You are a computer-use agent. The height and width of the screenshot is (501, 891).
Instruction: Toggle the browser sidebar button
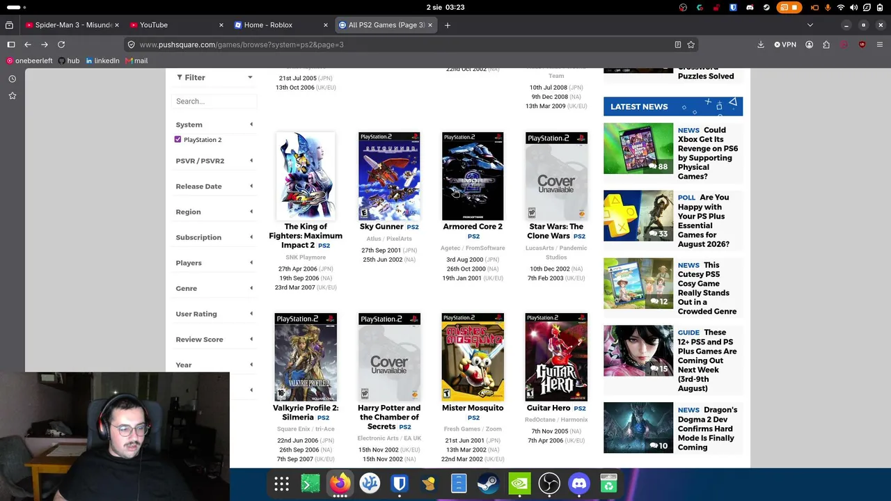point(11,45)
